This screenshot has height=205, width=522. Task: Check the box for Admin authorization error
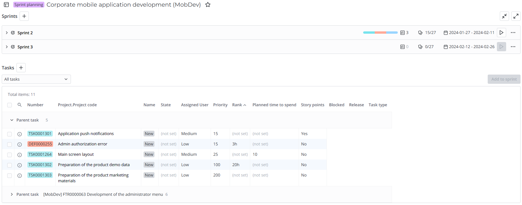[10, 144]
